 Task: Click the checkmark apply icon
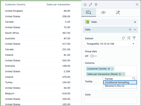coord(85,5)
